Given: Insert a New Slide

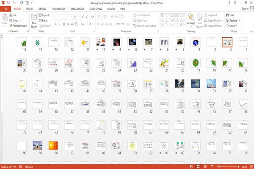Looking at the screenshot, I should (34, 21).
